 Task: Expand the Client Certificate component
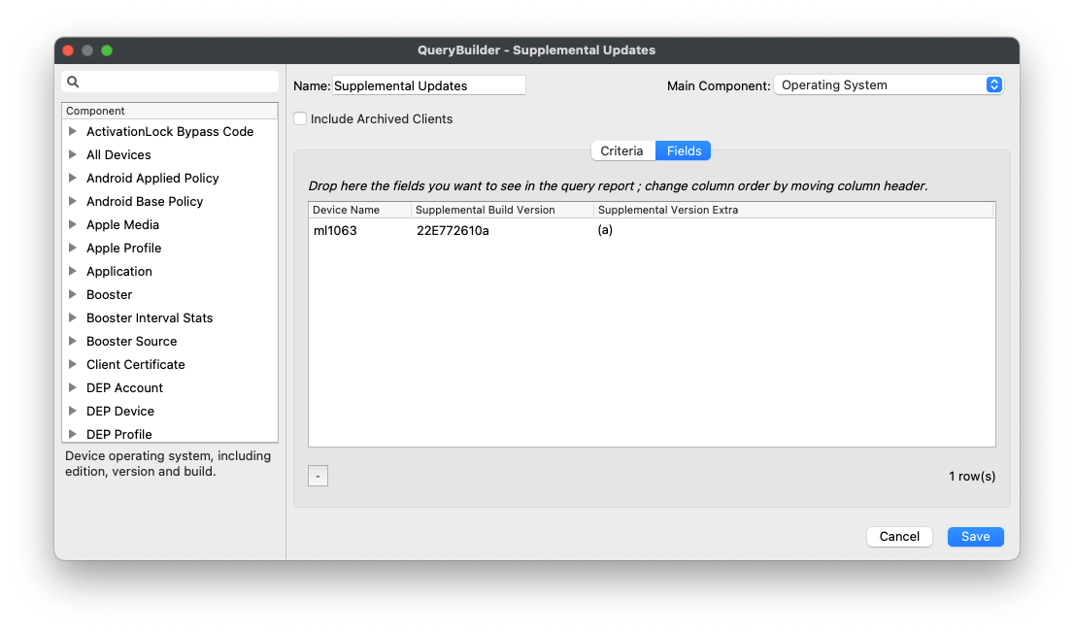tap(73, 364)
